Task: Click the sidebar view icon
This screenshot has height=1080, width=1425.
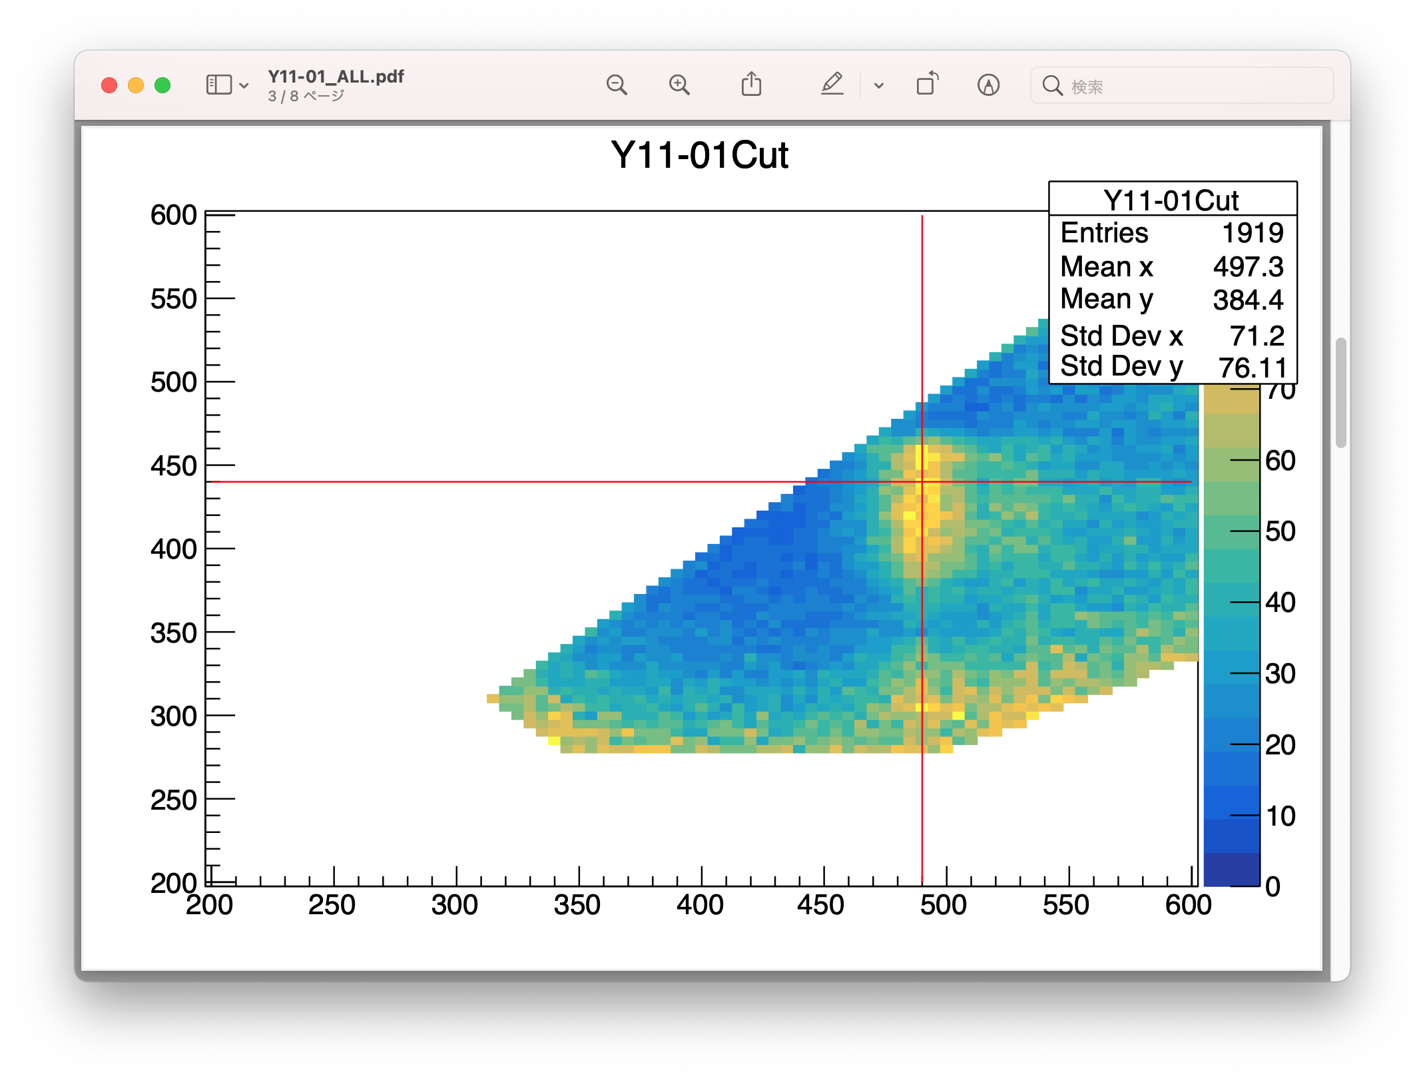Action: pyautogui.click(x=218, y=85)
